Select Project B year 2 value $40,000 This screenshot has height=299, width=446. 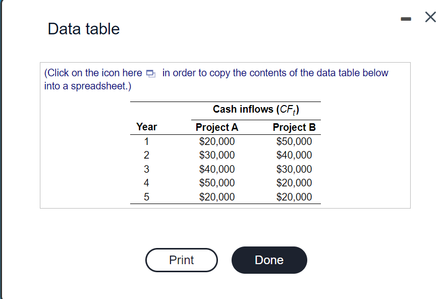point(294,155)
